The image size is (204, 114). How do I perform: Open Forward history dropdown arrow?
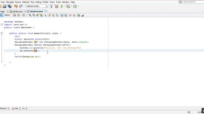click(26, 15)
